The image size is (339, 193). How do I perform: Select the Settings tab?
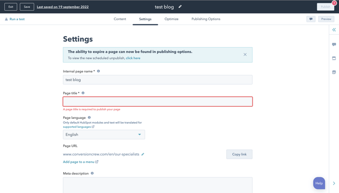pos(145,19)
